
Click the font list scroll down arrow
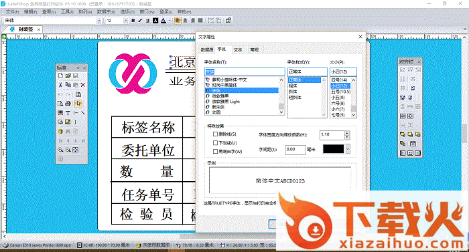pyautogui.click(x=281, y=112)
